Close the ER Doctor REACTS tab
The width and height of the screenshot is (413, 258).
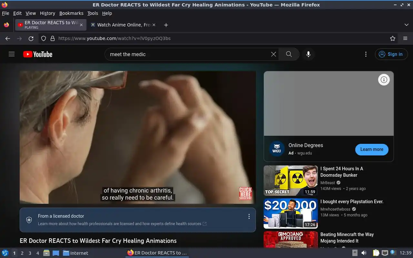(81, 25)
